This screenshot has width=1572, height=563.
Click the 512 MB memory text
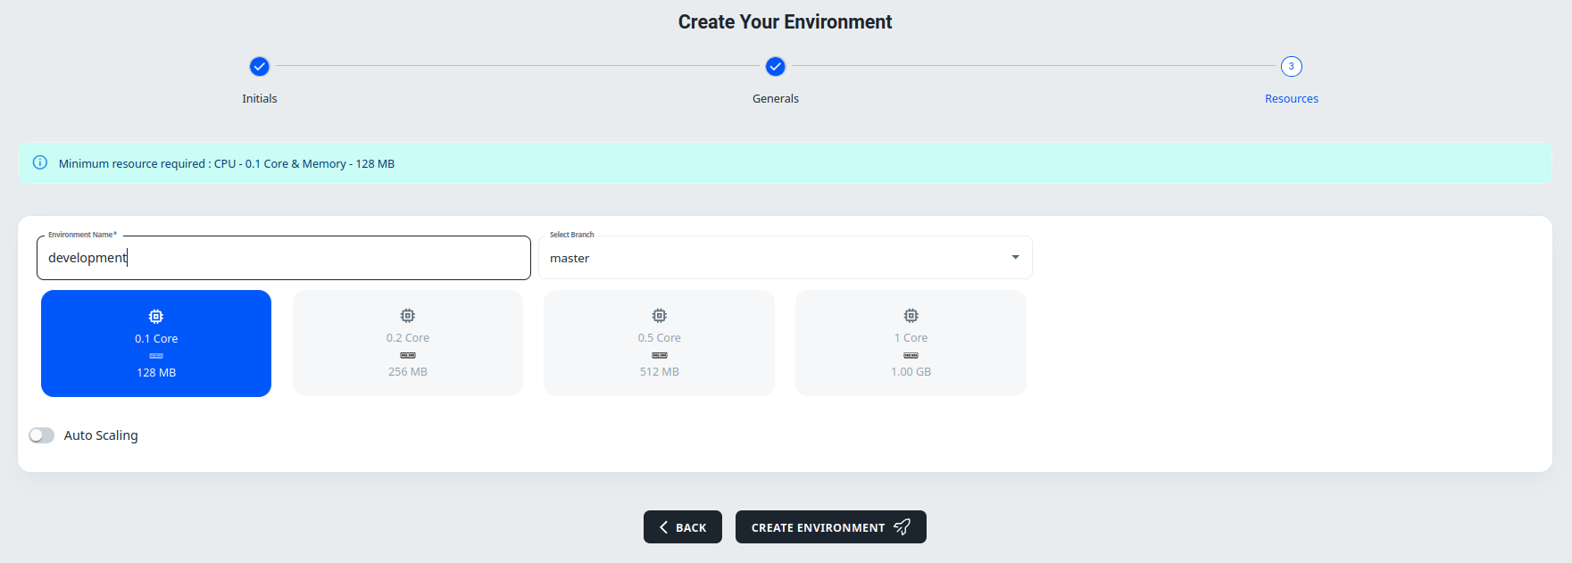(660, 372)
